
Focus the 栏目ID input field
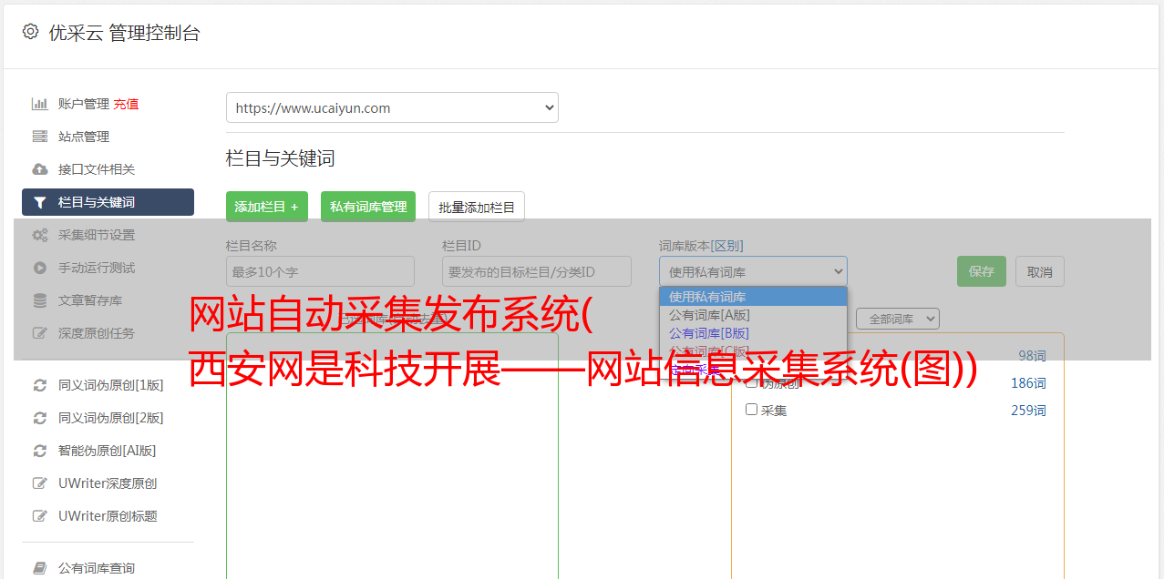[x=537, y=271]
